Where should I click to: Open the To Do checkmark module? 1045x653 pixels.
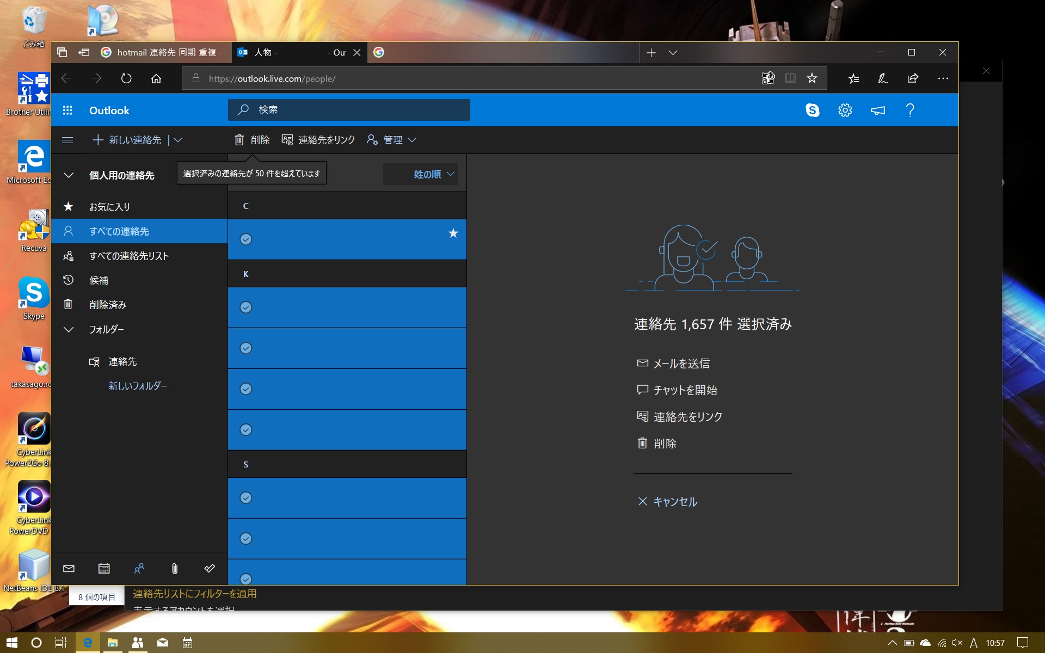pos(210,569)
